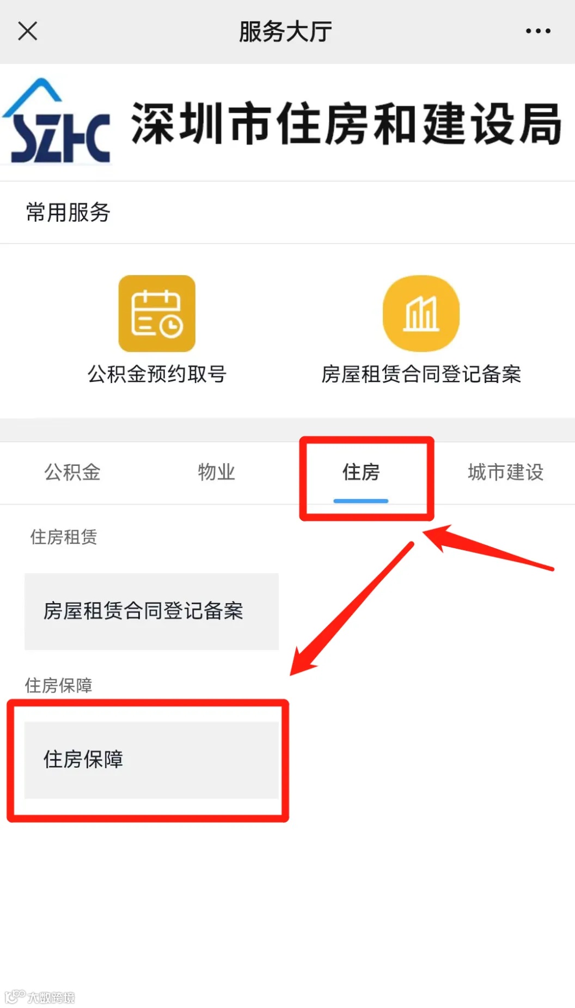Tap the 公积金预约取号 text label
Screen dimensions: 575x1008
pyautogui.click(x=157, y=374)
